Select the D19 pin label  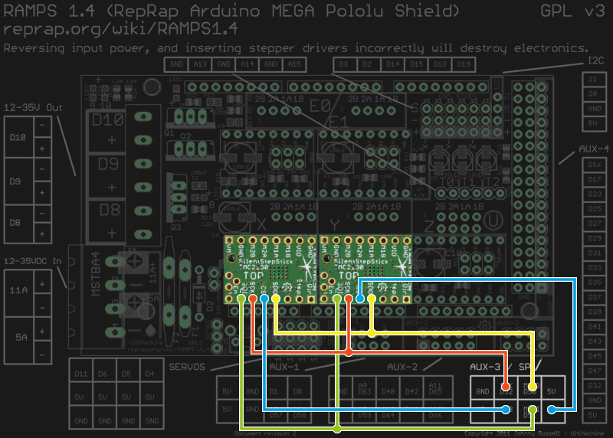pyautogui.click(x=464, y=64)
